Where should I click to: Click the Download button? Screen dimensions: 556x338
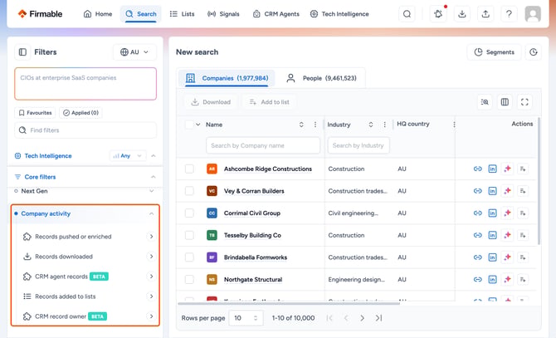(x=211, y=102)
